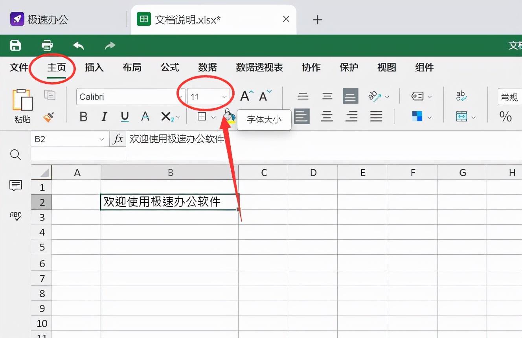Click the percent style button
Viewport: 522px width, 338px height.
coord(505,117)
